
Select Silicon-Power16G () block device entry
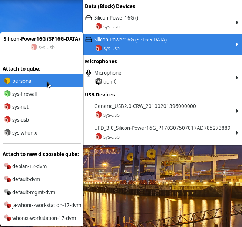pos(163,23)
